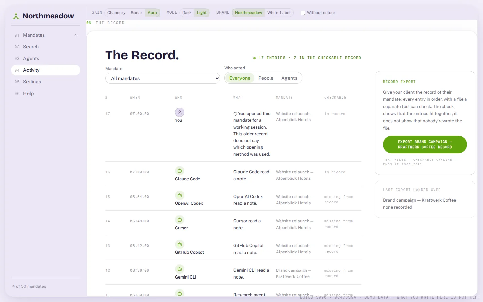Click 'Gemini CLI read a note.' text
This screenshot has height=302, width=483.
(251, 274)
